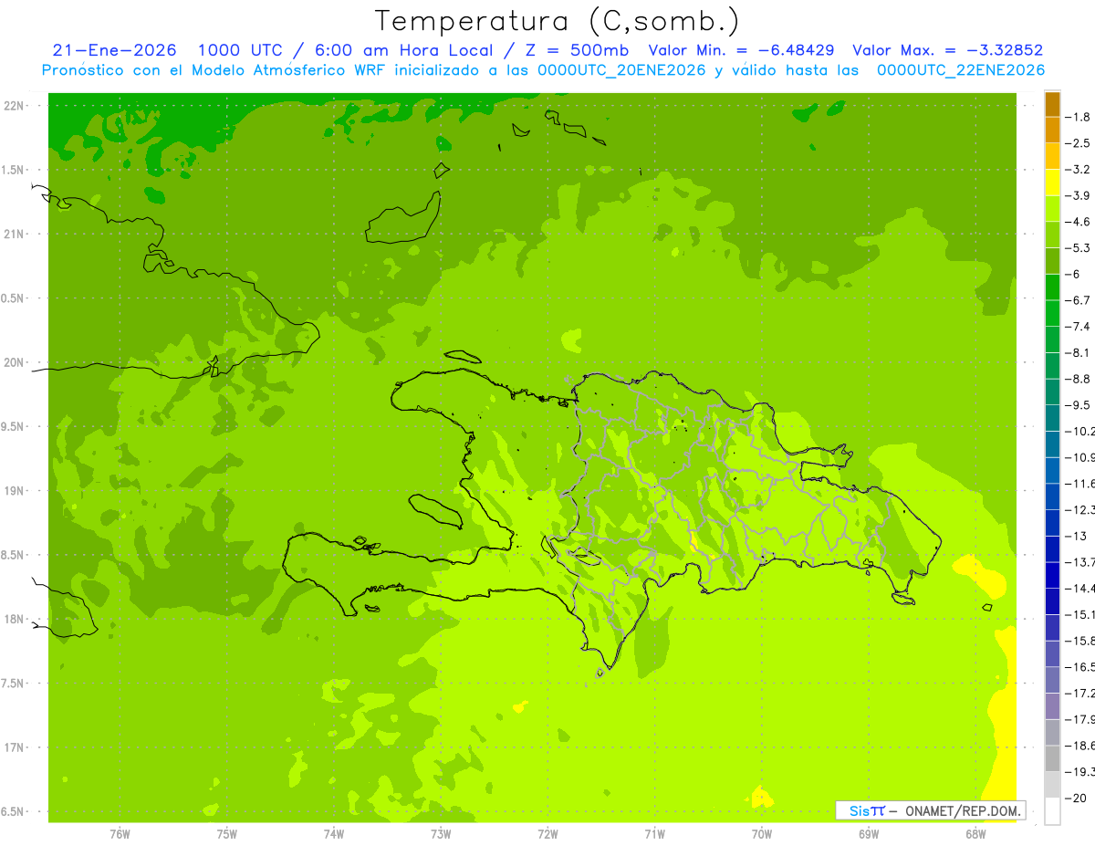The width and height of the screenshot is (1095, 846).
Task: Select the colorbar swatch between -6 and -6.7
Action: pyautogui.click(x=1052, y=287)
